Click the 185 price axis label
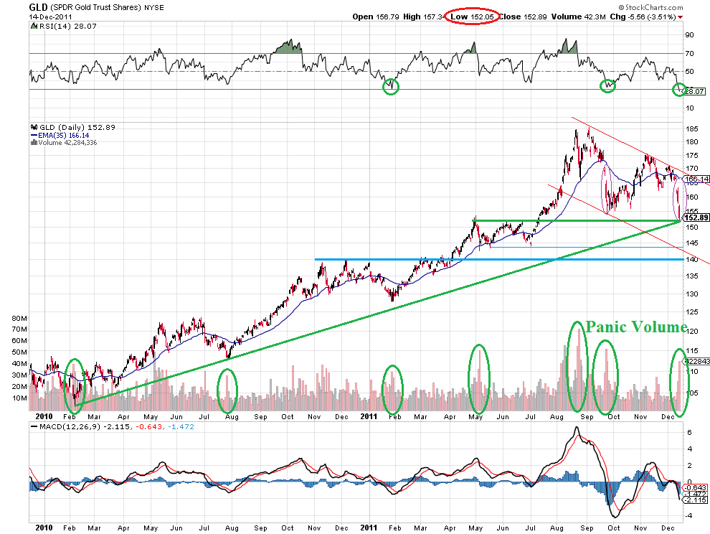This screenshot has height=534, width=710. point(691,129)
